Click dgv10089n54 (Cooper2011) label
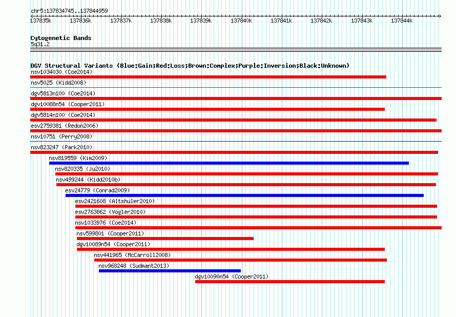 113,244
